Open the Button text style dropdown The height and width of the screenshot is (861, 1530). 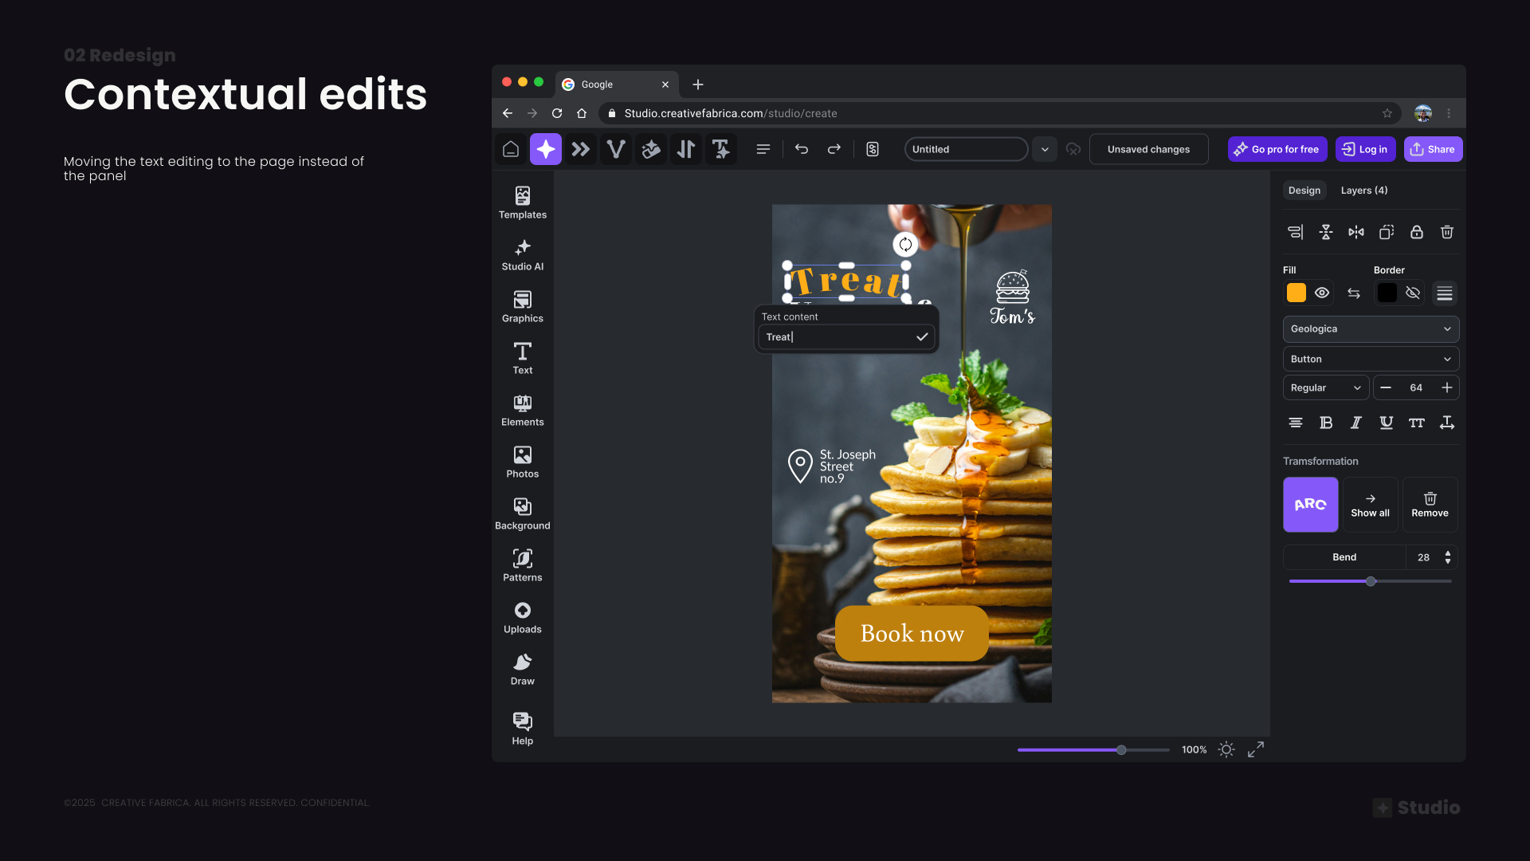pos(1370,359)
